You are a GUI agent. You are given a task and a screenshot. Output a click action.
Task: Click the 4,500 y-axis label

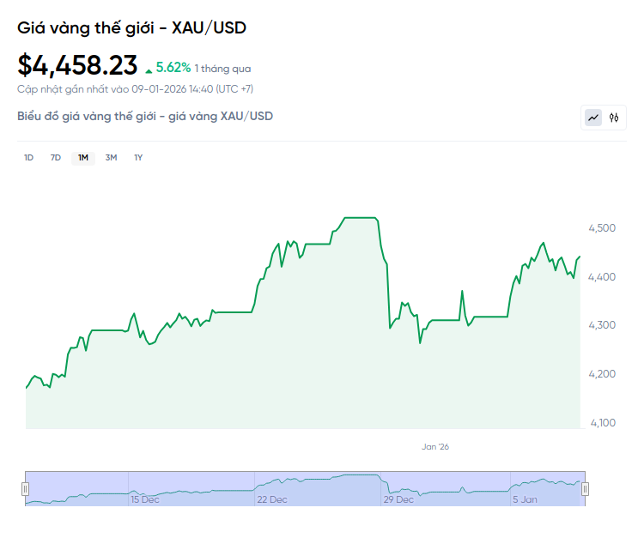601,228
